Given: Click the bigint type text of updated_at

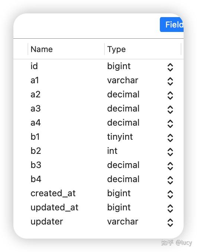Looking at the screenshot, I should (x=119, y=208).
